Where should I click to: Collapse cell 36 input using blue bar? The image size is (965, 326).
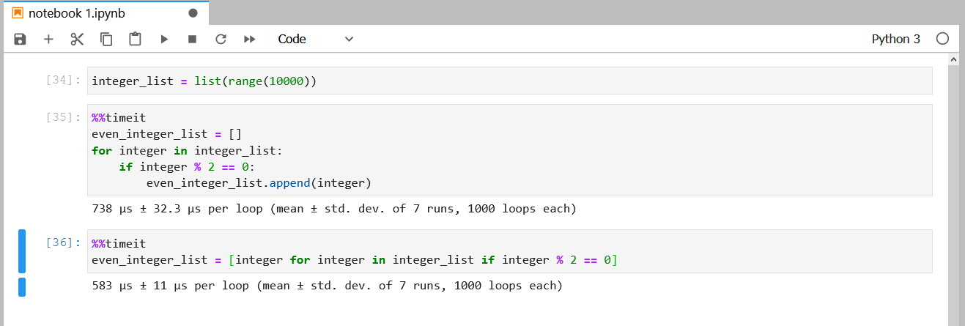[x=22, y=251]
